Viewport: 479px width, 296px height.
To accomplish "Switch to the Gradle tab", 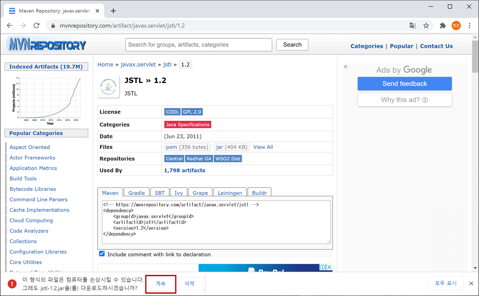I will [x=136, y=193].
